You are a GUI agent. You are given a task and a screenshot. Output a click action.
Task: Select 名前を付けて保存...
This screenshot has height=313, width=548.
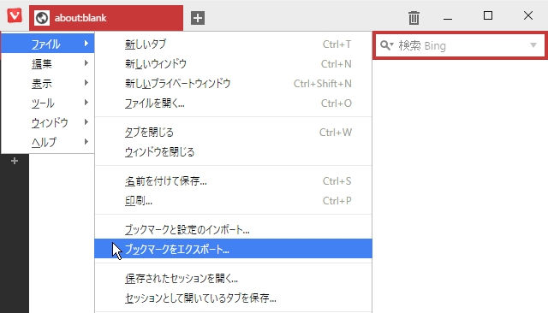(x=234, y=180)
